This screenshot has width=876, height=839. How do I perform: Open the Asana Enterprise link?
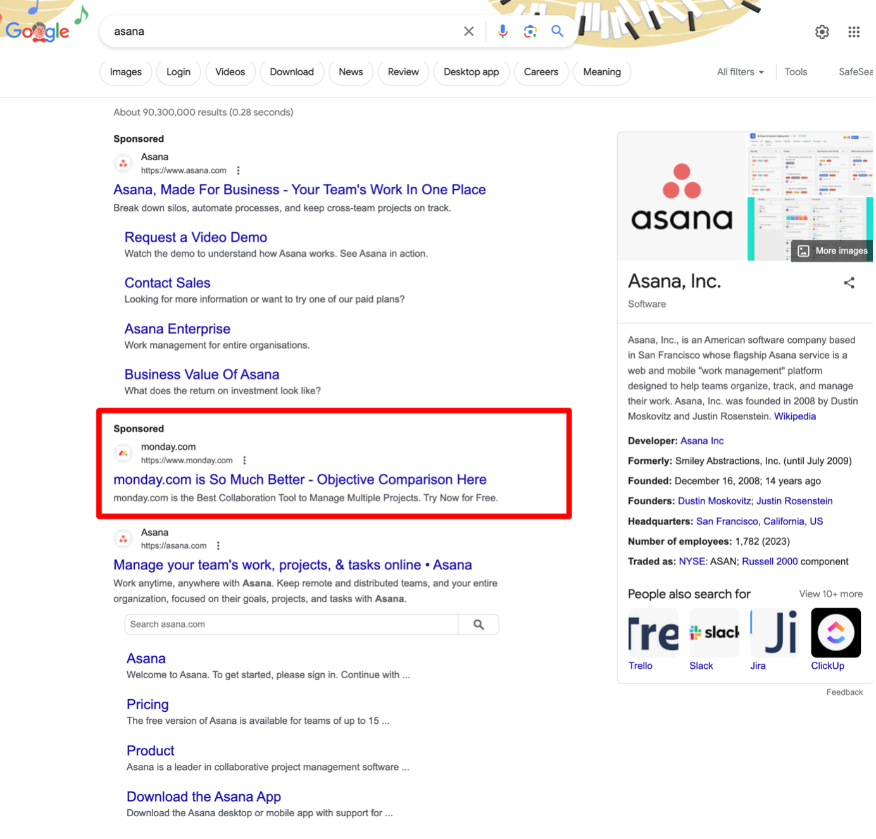177,329
